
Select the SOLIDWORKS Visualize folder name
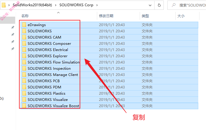(x=48, y=99)
